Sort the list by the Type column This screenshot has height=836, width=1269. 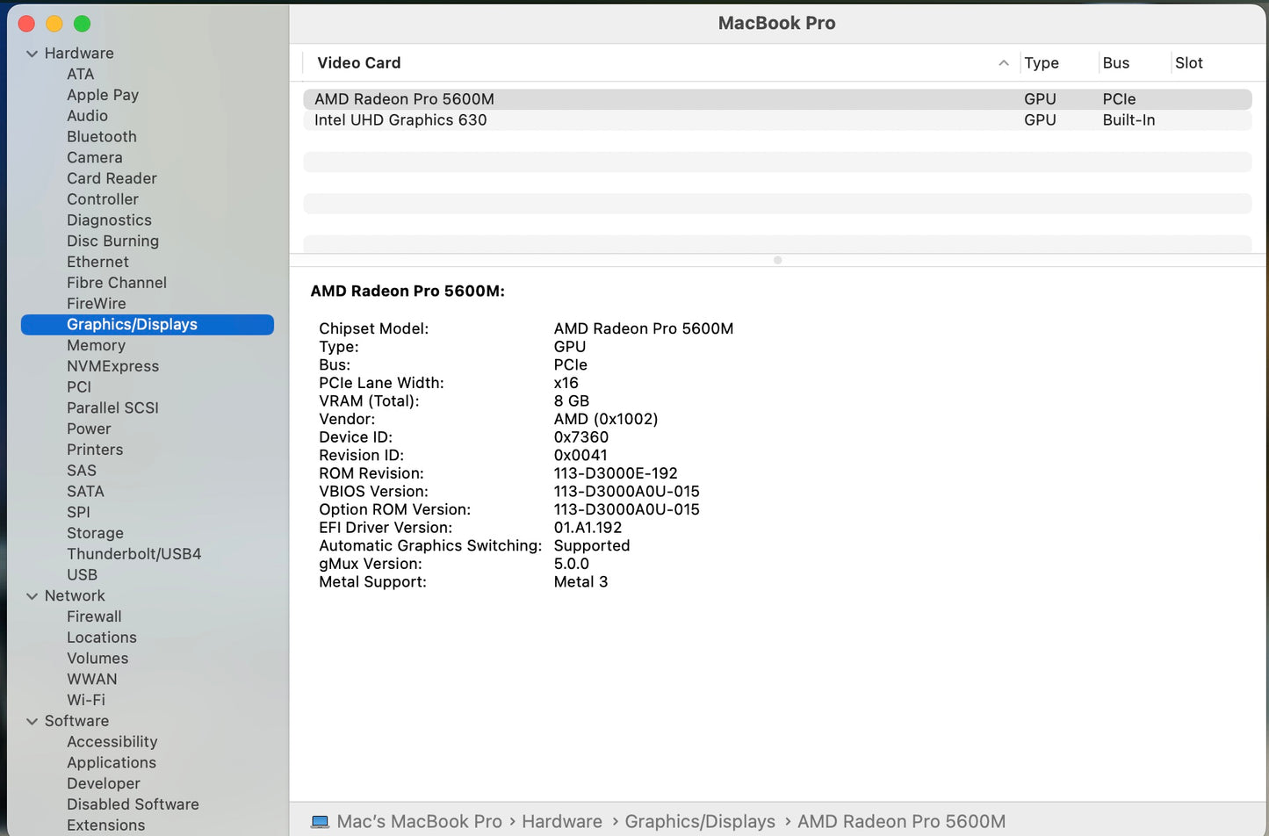pos(1041,62)
